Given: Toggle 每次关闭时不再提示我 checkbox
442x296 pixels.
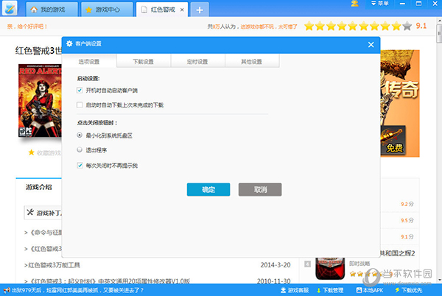Looking at the screenshot, I should tap(80, 166).
